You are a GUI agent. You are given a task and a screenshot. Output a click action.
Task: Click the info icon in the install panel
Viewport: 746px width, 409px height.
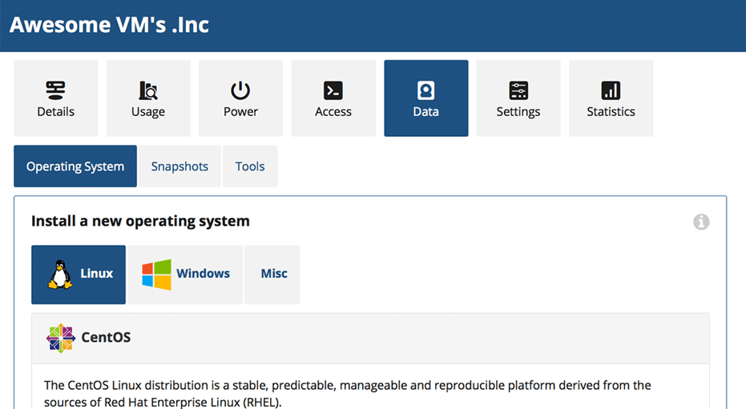[701, 222]
